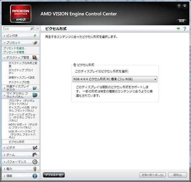Select デスクトップの色 item
Screen dimensions: 191x182
pos(19,82)
